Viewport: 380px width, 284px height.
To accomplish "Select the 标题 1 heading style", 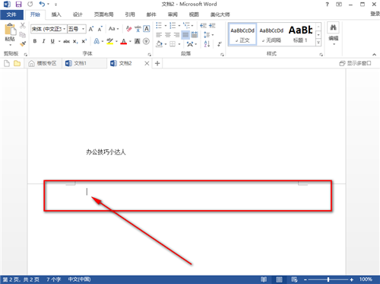I will click(300, 34).
